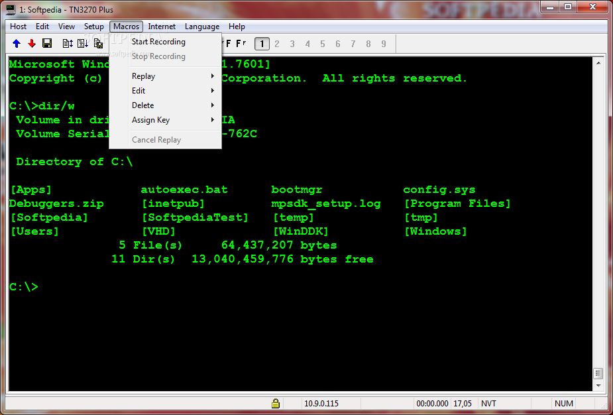Select session button 1 in toolbar
This screenshot has height=415, width=613.
tap(262, 44)
